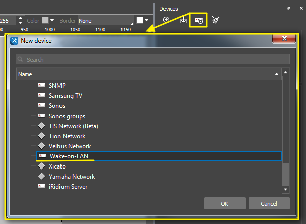Open the Border dropdown set to None

[x=105, y=21]
